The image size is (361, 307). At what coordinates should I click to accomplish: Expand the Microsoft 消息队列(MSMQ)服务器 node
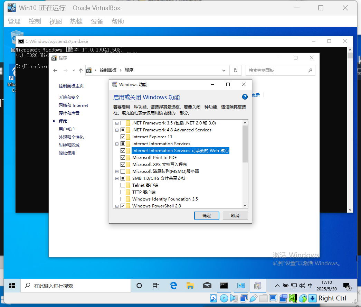click(x=117, y=172)
